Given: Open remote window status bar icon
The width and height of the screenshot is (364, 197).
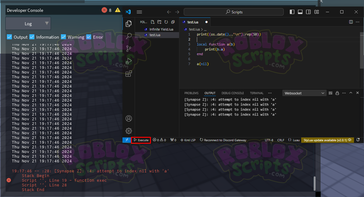Looking at the screenshot, I should click(127, 140).
